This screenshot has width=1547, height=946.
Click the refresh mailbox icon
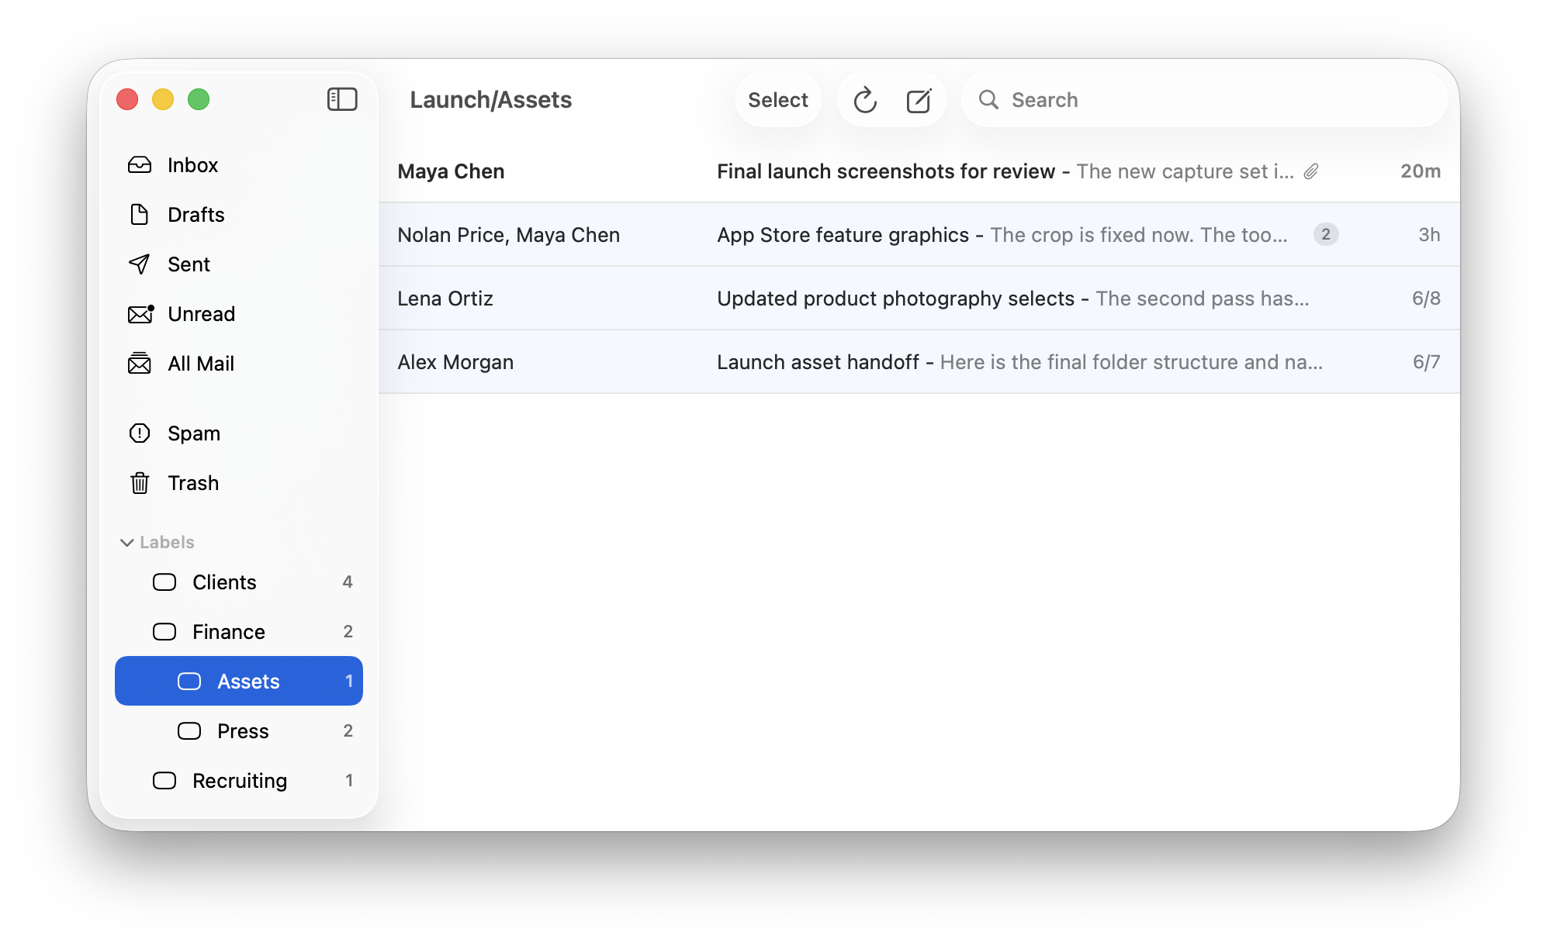(x=865, y=100)
